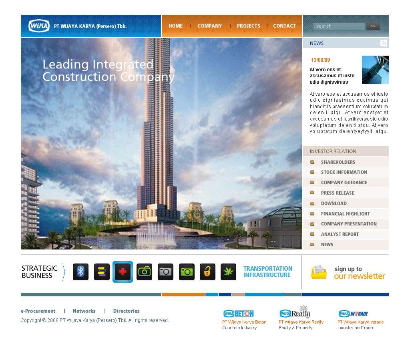Image resolution: width=410 pixels, height=348 pixels.
Task: Click inside the search text field
Action: pos(339,26)
